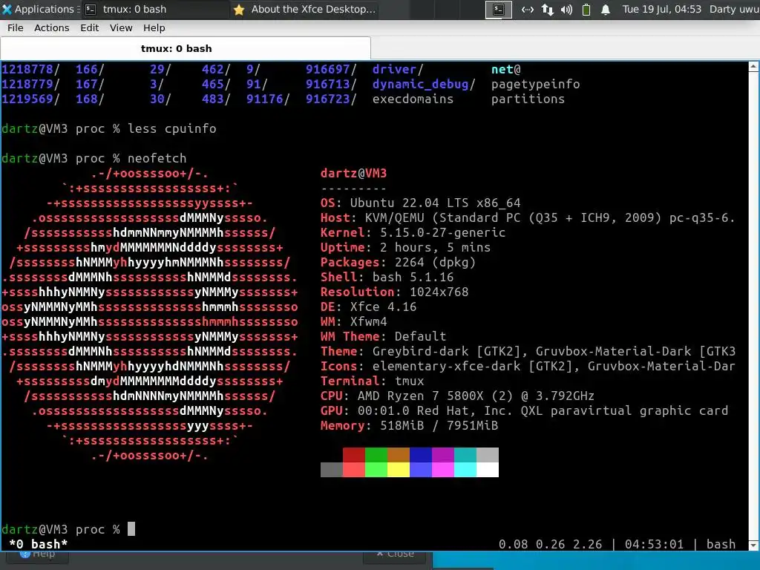
Task: Click the OS line Ubuntu 22.04 LTS
Action: pyautogui.click(x=421, y=203)
